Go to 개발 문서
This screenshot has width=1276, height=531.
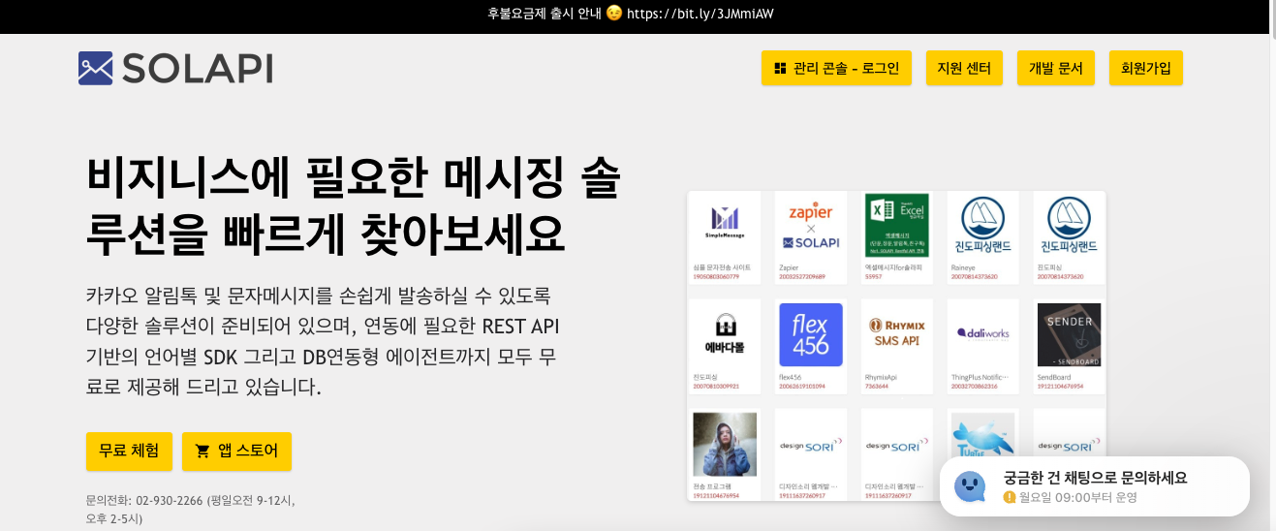pyautogui.click(x=1055, y=68)
